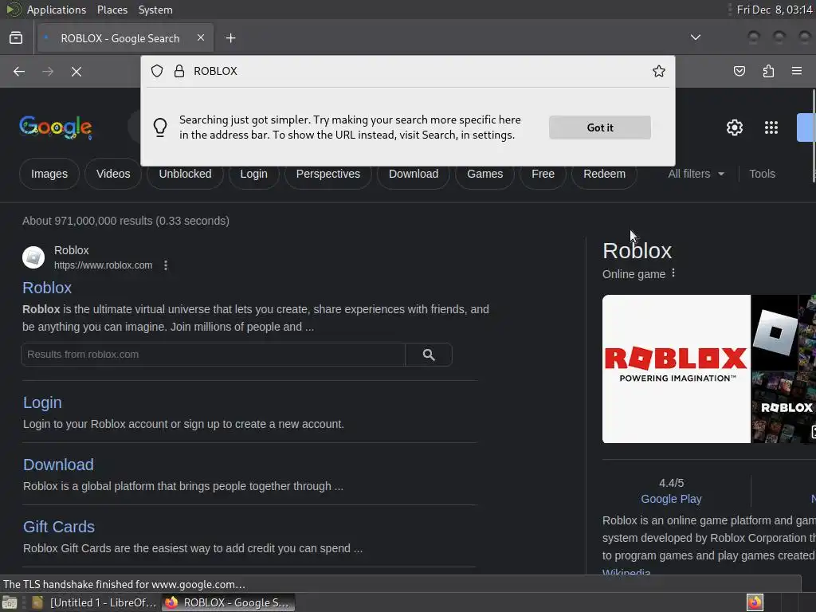Select the Free search chip
Image resolution: width=816 pixels, height=612 pixels.
tap(543, 174)
